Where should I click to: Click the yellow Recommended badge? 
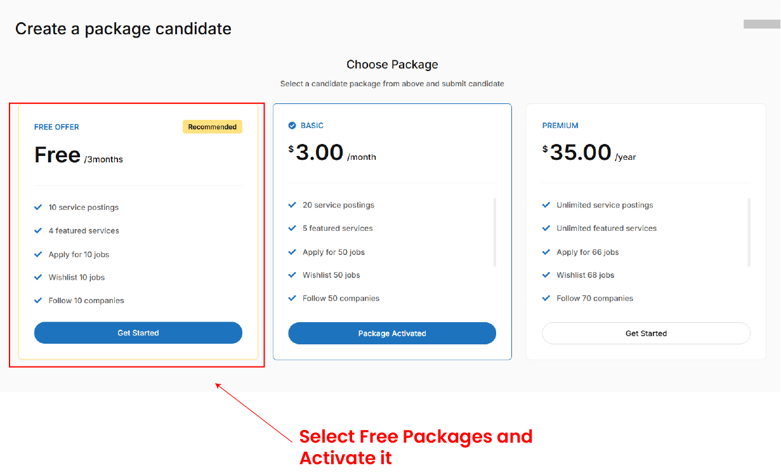(x=213, y=127)
